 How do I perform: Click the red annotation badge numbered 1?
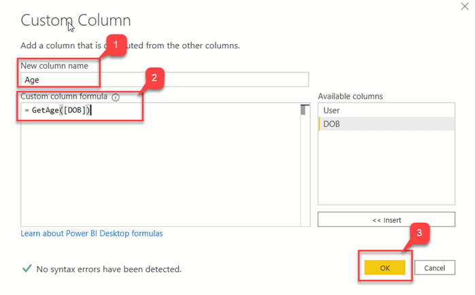(116, 46)
